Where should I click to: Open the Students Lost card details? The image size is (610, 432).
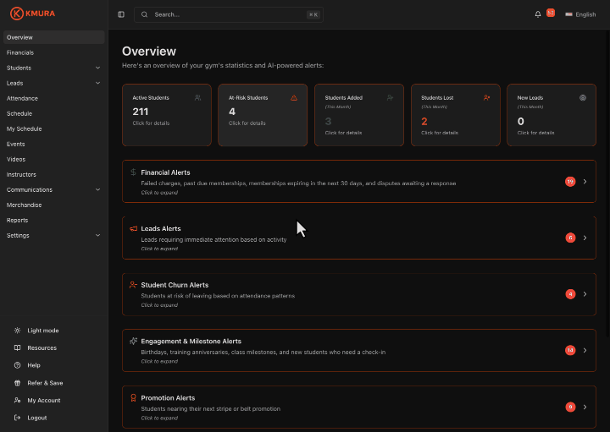click(x=456, y=115)
